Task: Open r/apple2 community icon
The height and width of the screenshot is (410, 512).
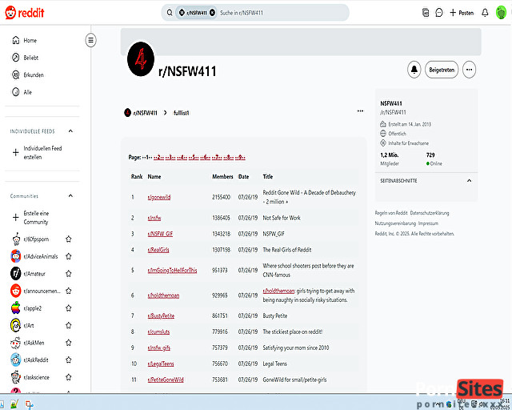Action: pos(16,308)
